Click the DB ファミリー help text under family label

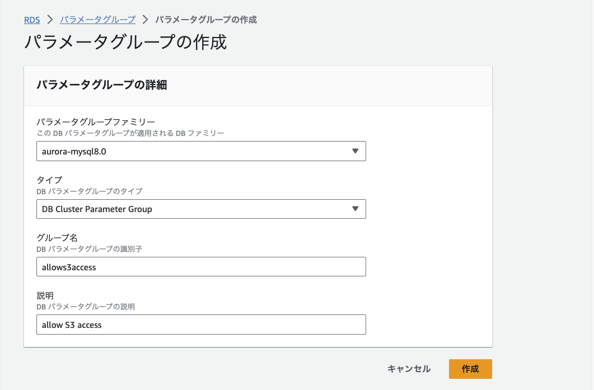(x=130, y=133)
